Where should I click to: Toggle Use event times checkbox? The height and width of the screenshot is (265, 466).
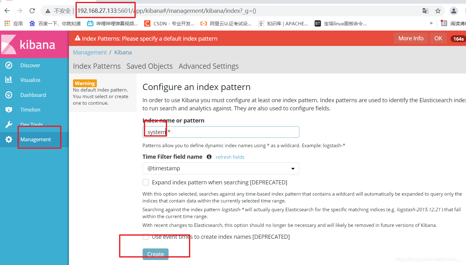click(146, 237)
